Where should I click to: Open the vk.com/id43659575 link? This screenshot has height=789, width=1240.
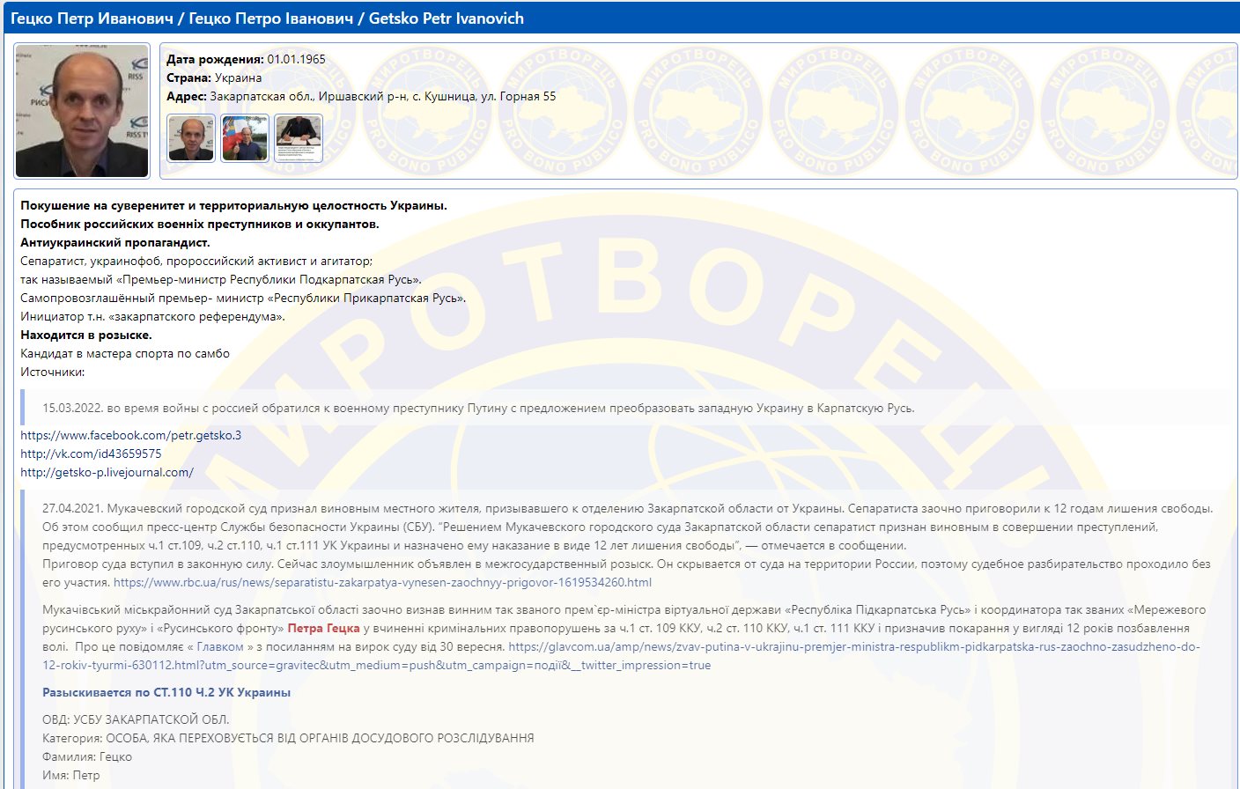91,453
